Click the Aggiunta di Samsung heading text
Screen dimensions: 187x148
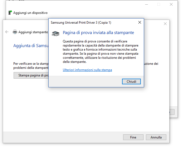[30, 46]
